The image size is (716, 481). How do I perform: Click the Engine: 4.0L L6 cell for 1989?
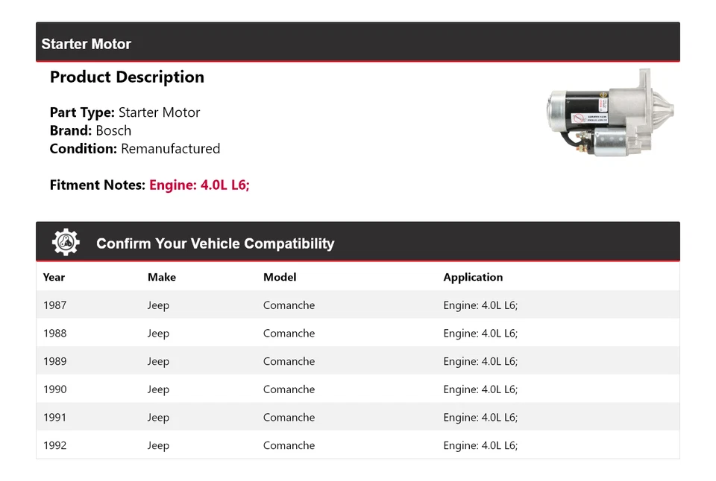pos(480,361)
